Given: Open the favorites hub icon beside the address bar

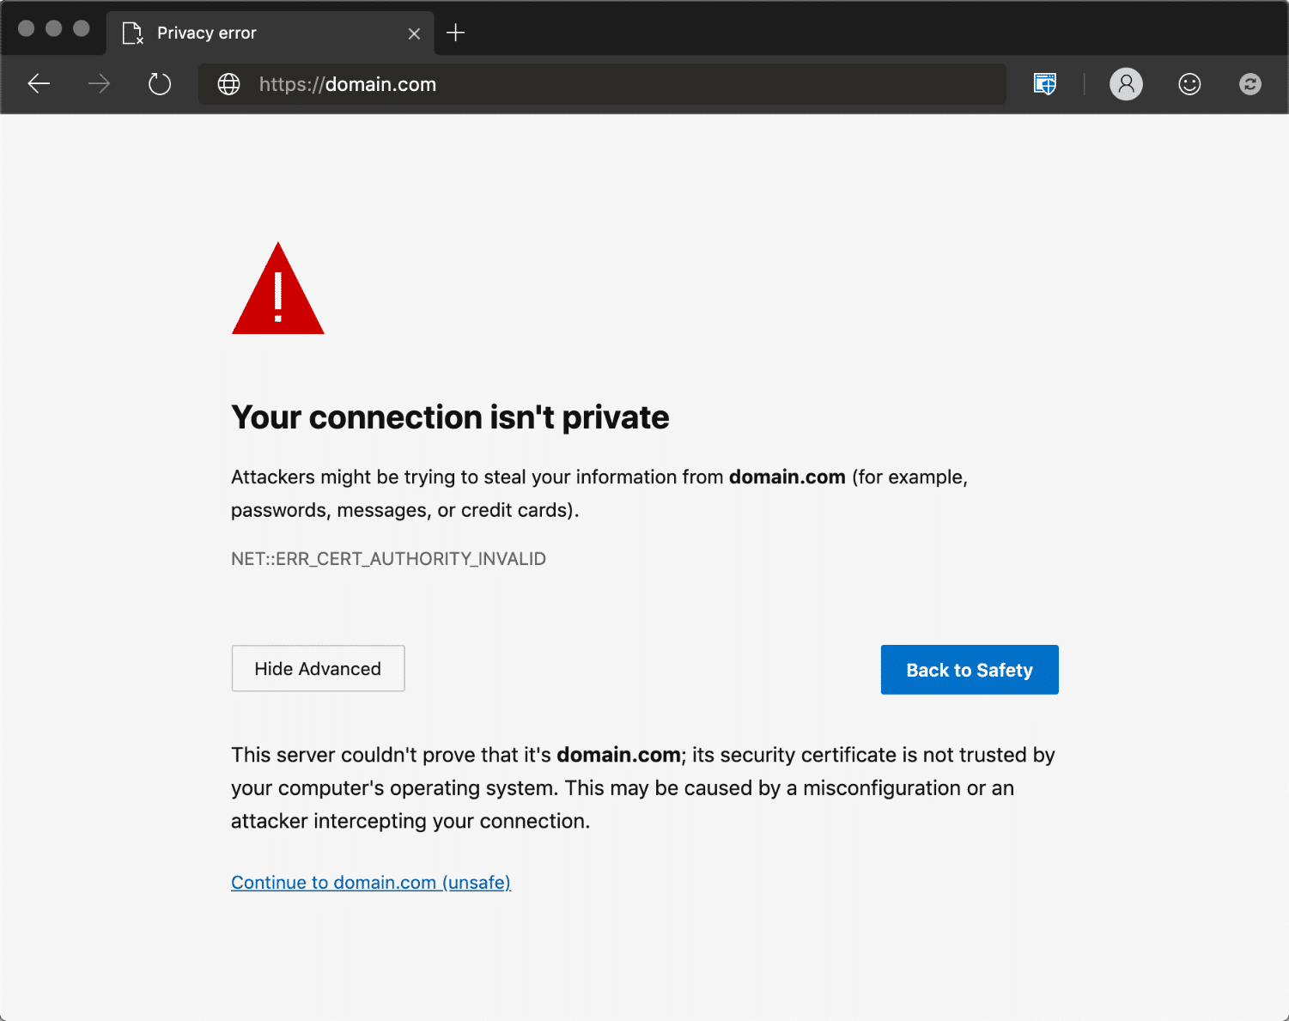Looking at the screenshot, I should coord(1044,83).
